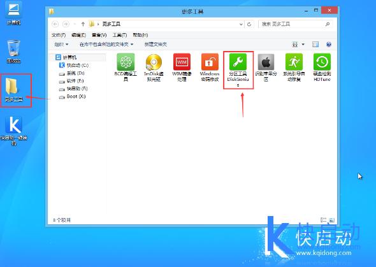Switch to details view in status bar
Screen dimensions: 376x267
(323, 220)
